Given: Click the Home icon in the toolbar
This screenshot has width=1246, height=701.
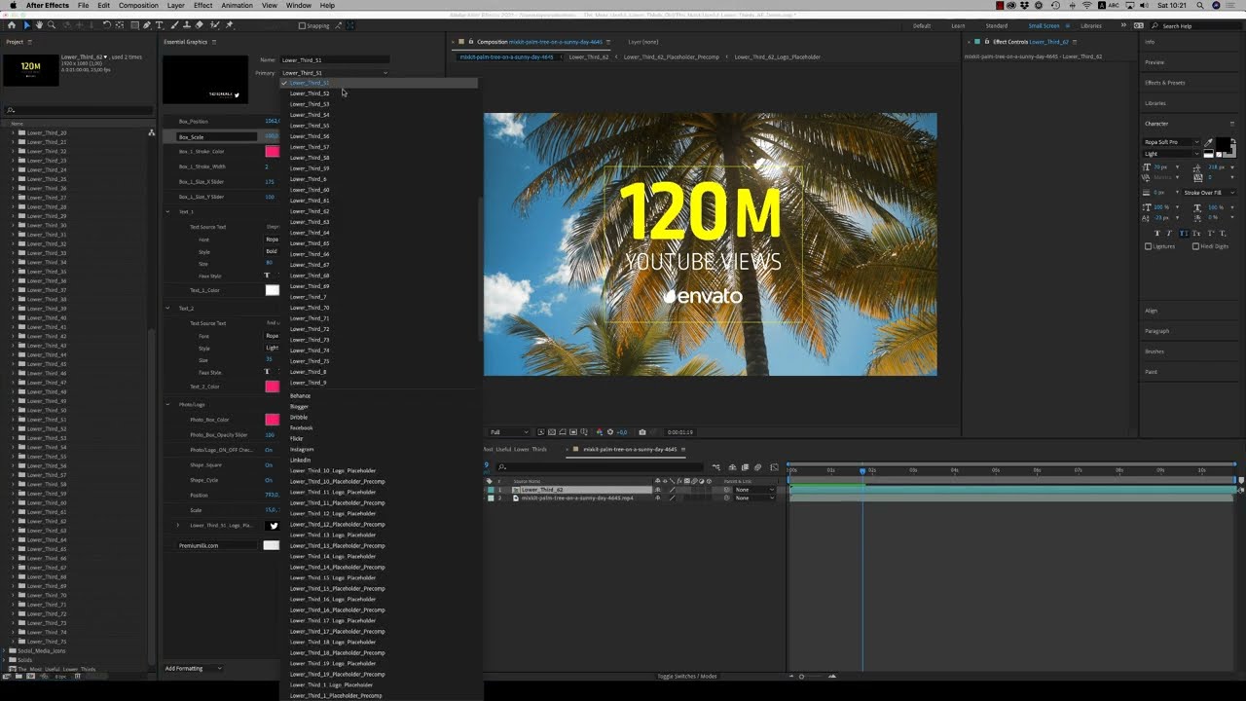Looking at the screenshot, I should point(12,25).
